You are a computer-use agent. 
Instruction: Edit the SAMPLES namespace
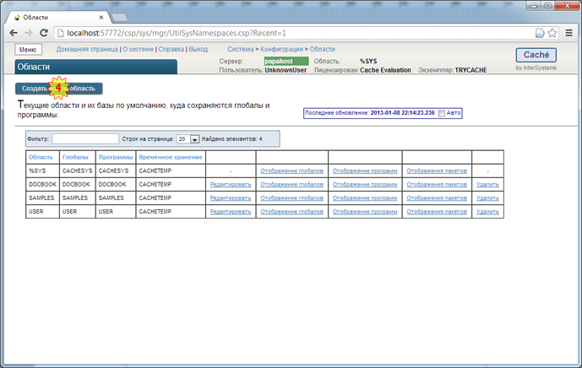click(231, 198)
